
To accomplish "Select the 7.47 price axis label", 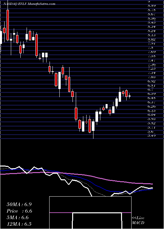I will click(x=152, y=60).
